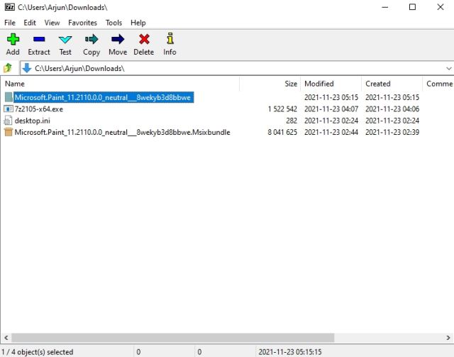Click created date 2021-11-23 02:39
The image size is (454, 357).
(x=392, y=132)
